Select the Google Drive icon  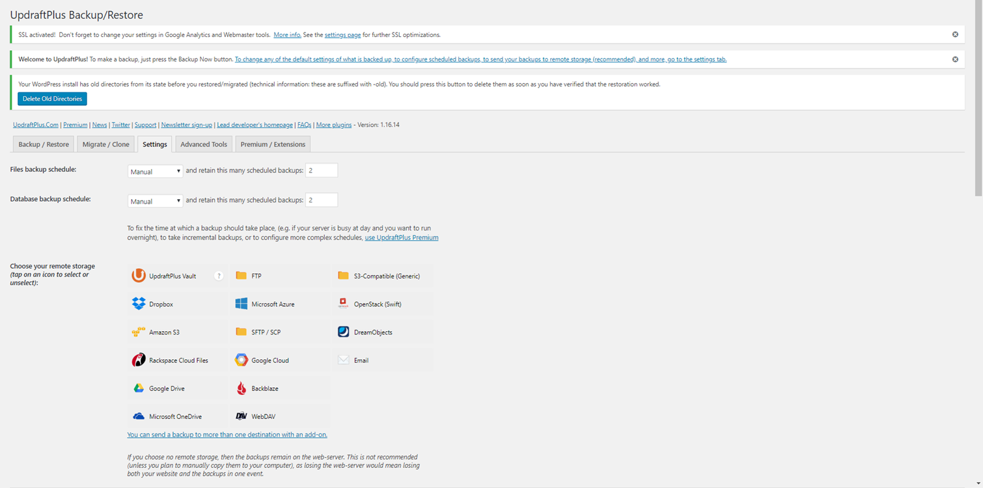click(139, 388)
